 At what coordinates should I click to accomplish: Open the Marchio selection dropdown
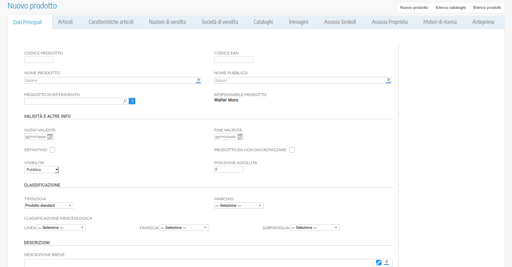[x=239, y=206]
